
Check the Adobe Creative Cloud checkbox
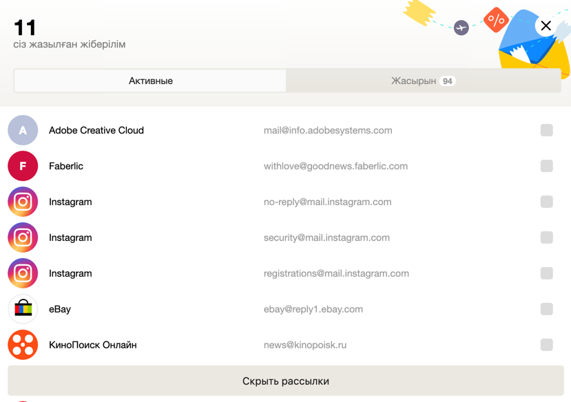click(x=547, y=130)
